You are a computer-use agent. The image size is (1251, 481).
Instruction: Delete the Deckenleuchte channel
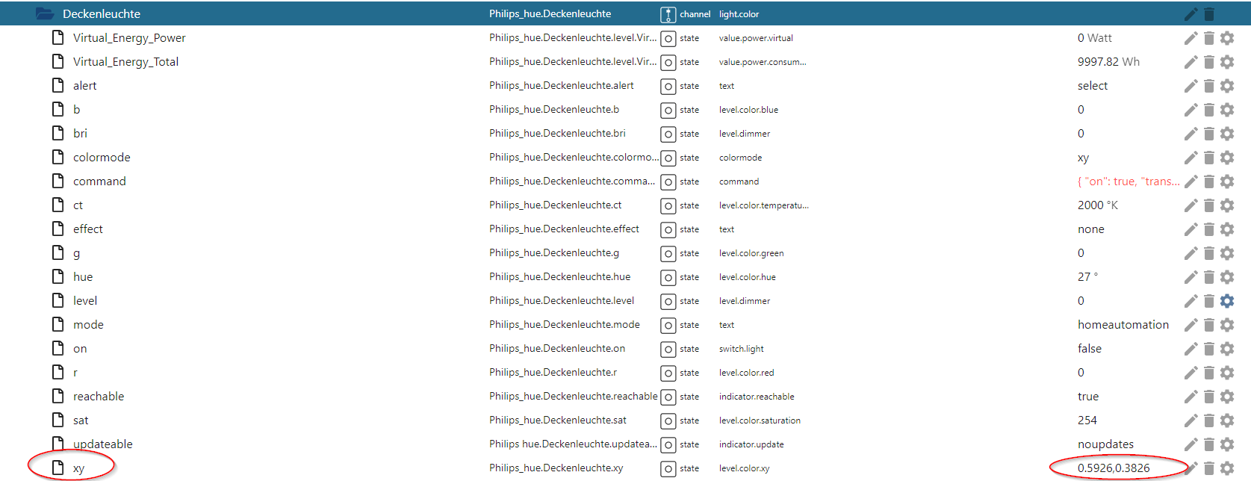click(1209, 14)
